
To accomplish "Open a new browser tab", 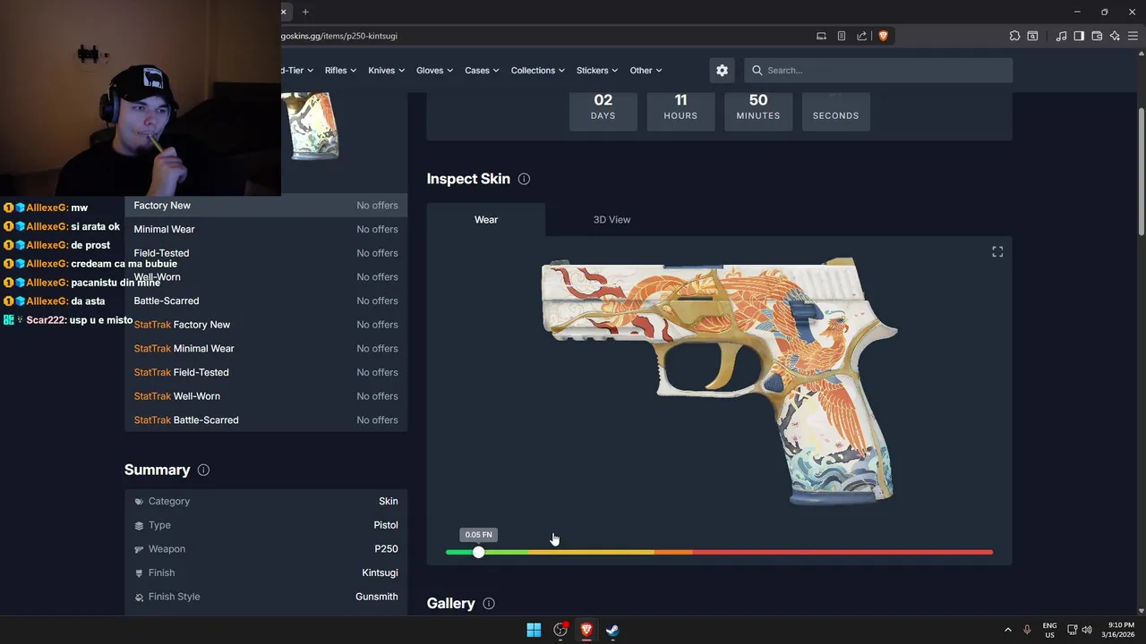I will point(305,12).
